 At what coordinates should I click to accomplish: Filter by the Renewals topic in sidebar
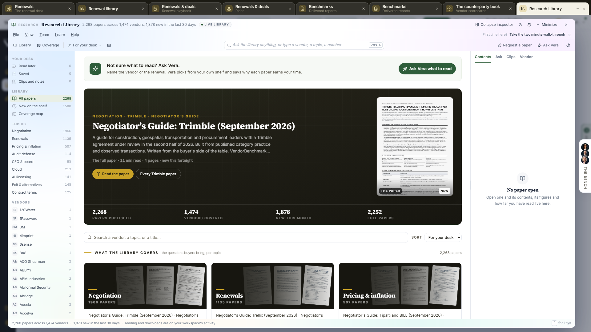42,139
